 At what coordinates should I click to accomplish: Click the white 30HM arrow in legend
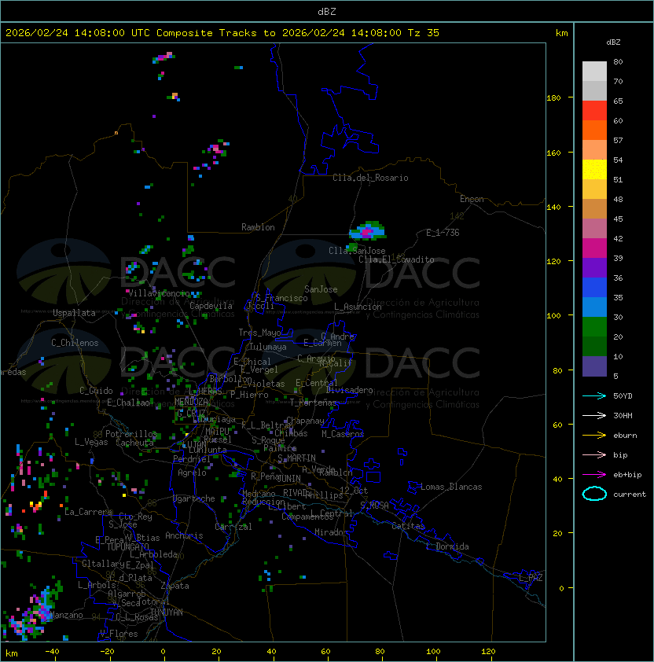(594, 415)
